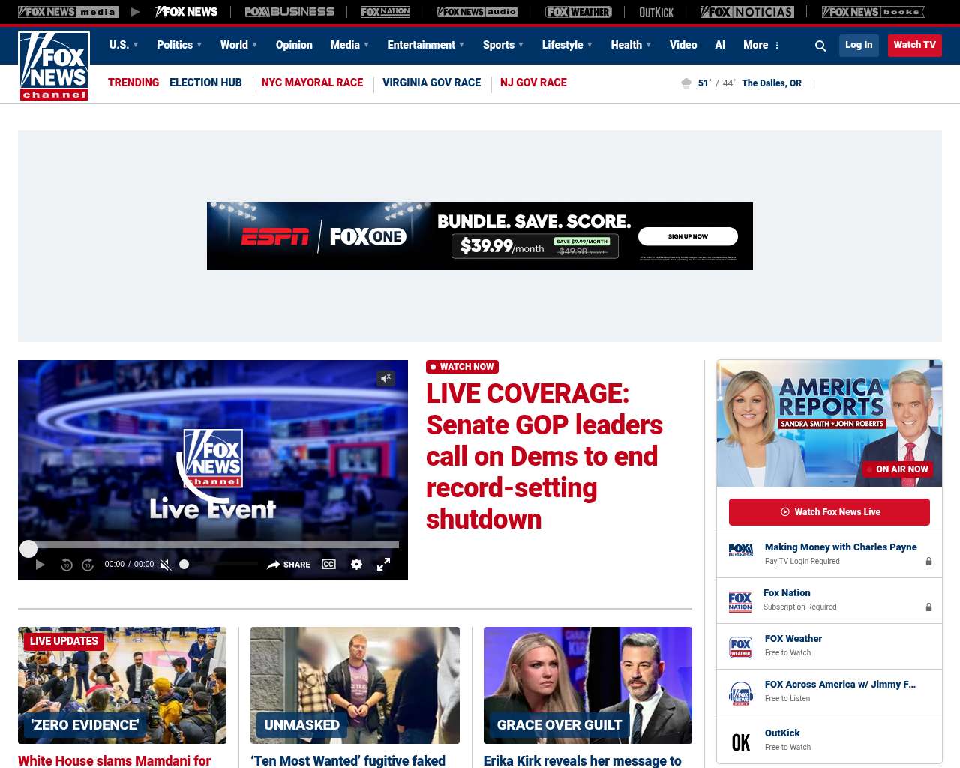Open the White House slams Mamdani headline

point(115,760)
